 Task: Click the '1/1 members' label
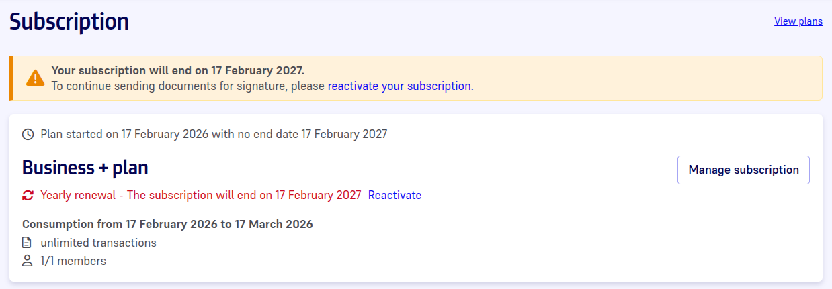tap(73, 261)
